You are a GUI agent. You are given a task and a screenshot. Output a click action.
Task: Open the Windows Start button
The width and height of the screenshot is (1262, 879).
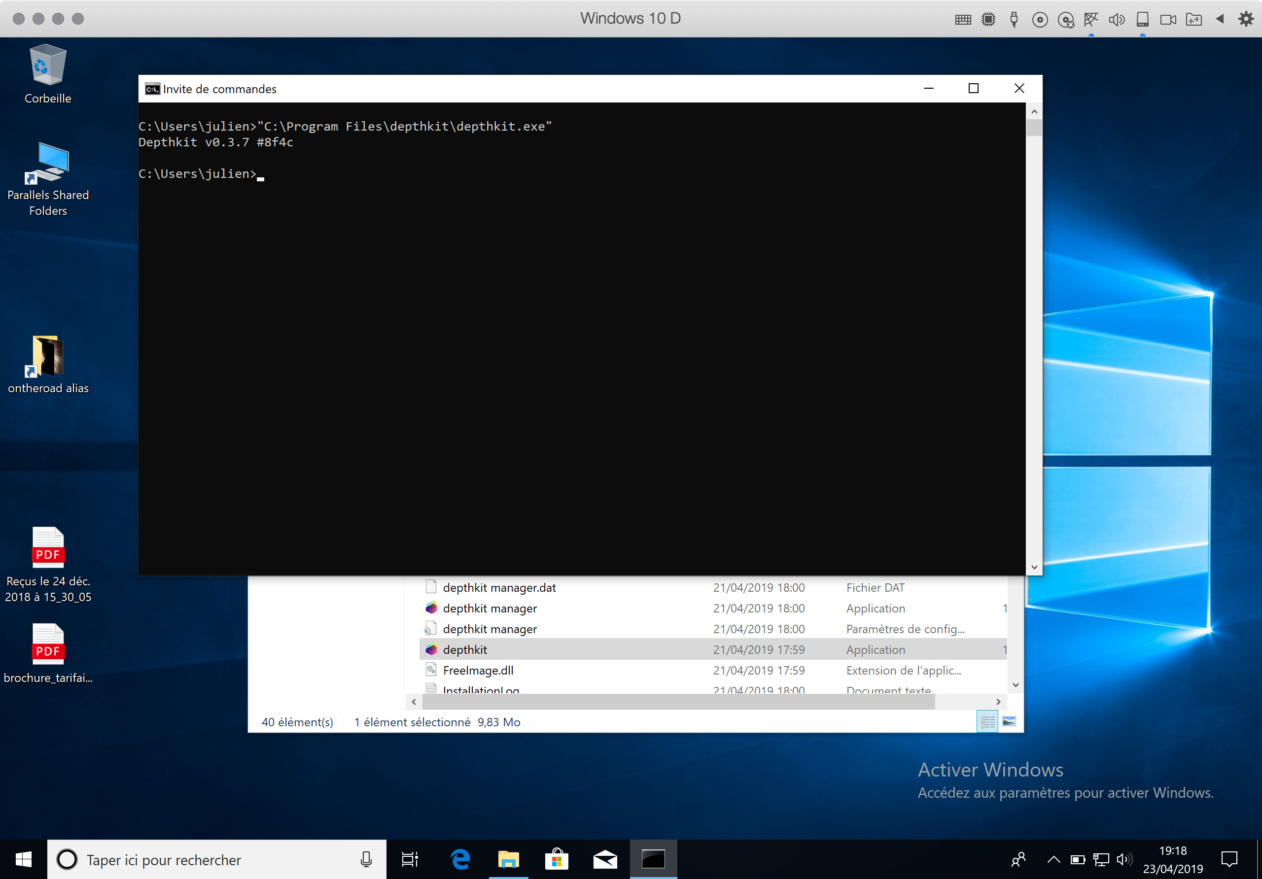coord(23,860)
